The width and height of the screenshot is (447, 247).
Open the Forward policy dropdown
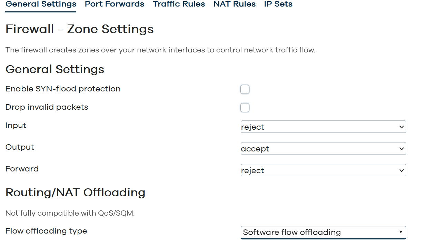click(323, 170)
